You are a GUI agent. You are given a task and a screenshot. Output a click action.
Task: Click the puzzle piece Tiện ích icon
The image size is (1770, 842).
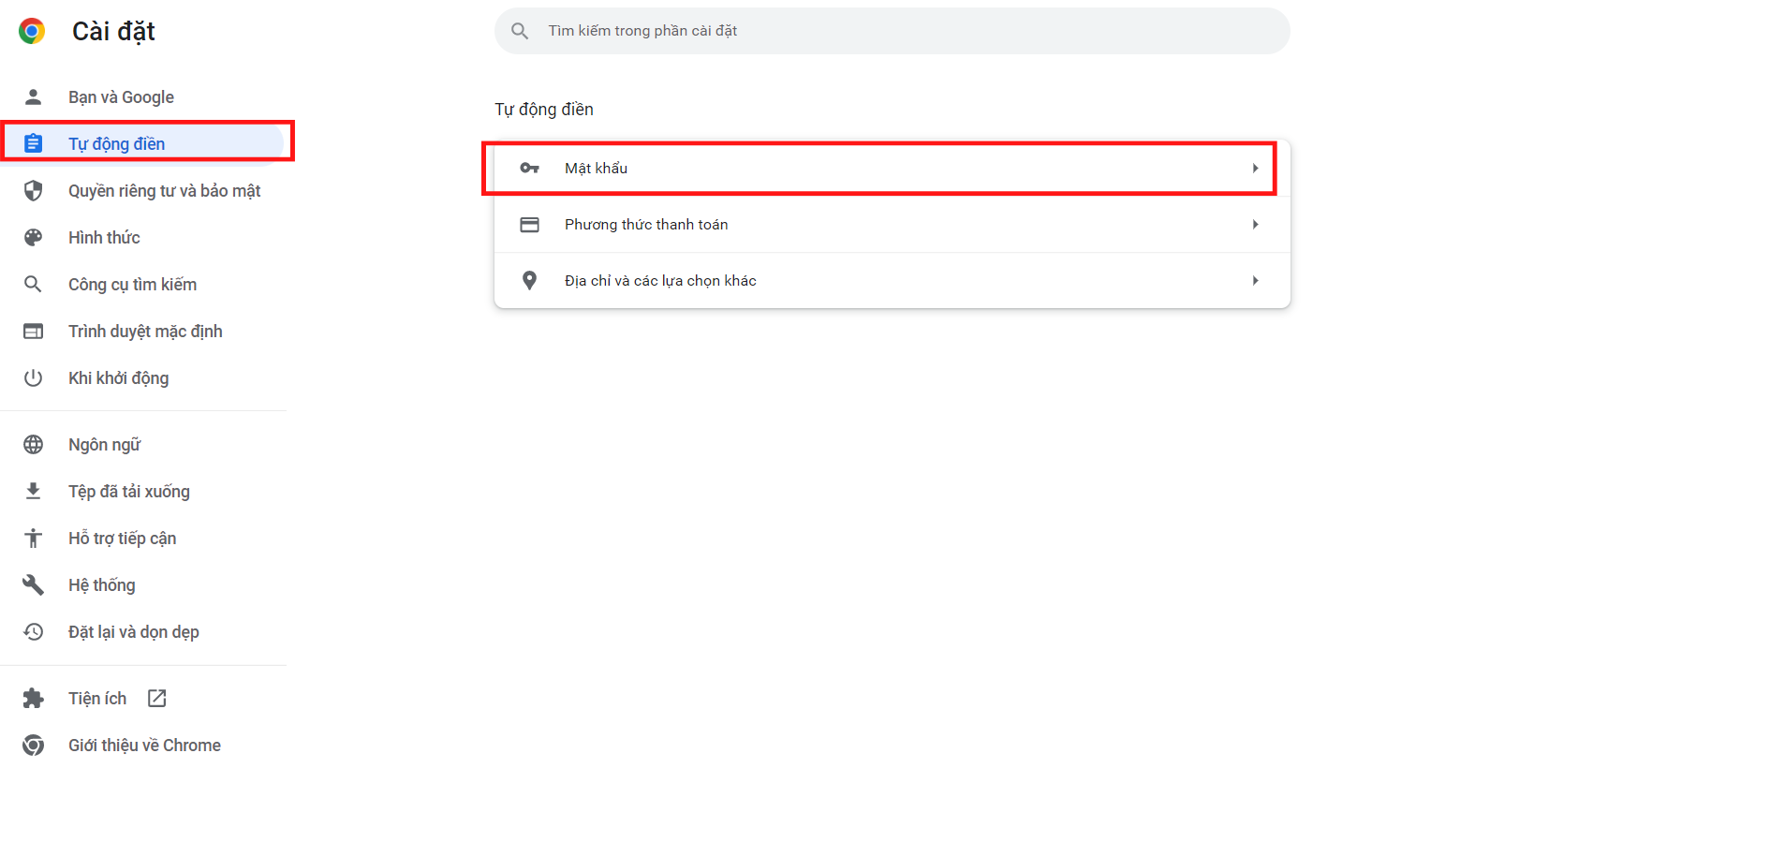pos(33,698)
